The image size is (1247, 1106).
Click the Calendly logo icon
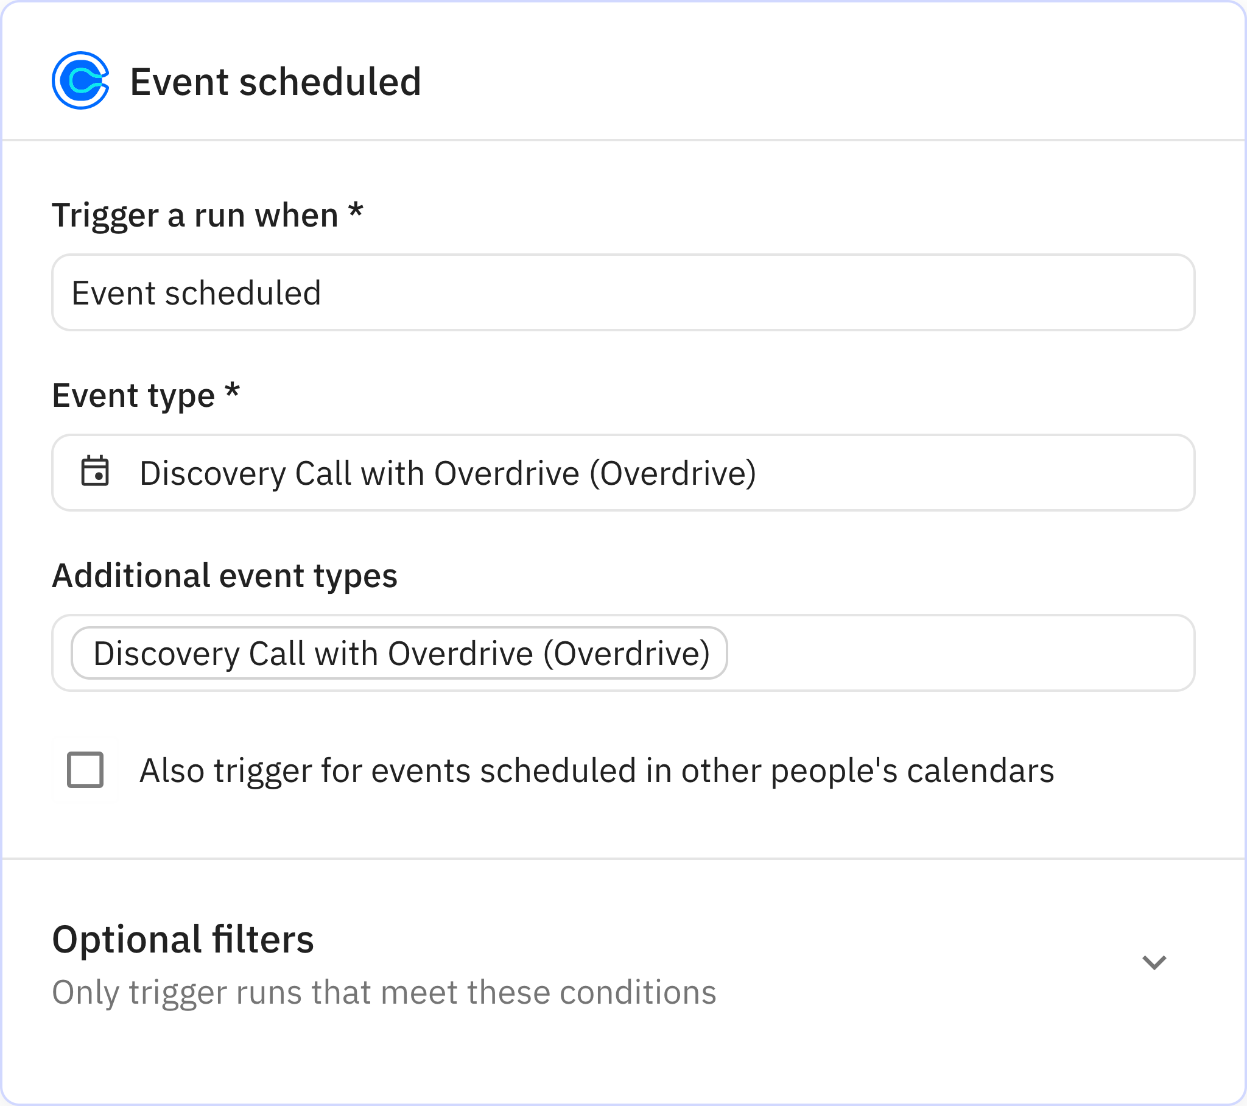pos(81,80)
